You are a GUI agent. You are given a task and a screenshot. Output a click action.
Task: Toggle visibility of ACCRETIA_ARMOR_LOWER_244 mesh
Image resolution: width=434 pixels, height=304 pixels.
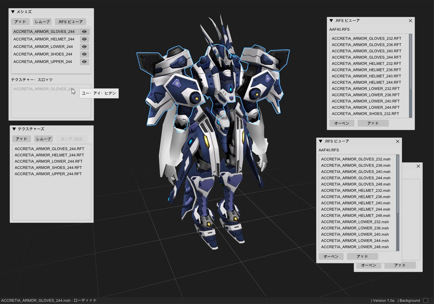click(x=84, y=47)
